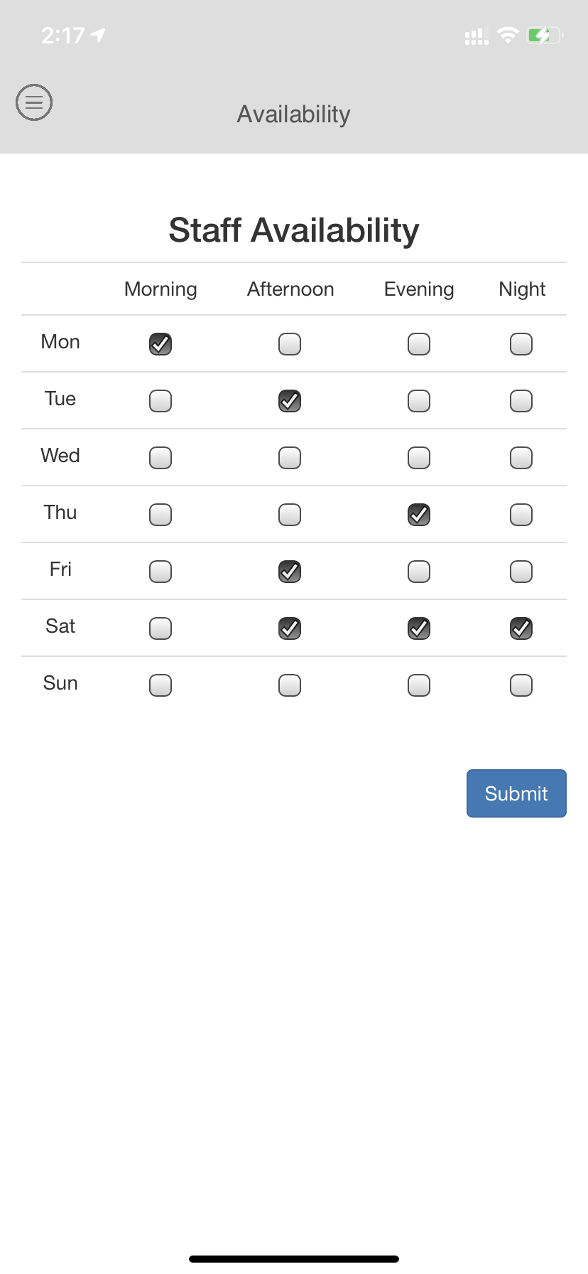
Task: Check Sunday Night availability
Action: tap(521, 685)
